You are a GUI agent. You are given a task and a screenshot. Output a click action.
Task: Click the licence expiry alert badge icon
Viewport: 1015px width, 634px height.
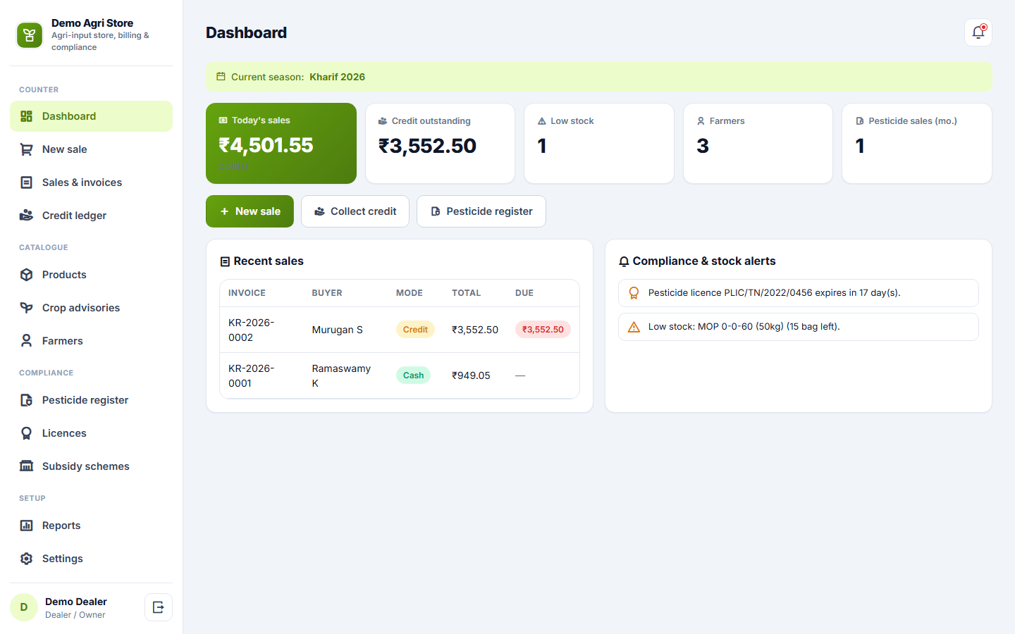coord(634,293)
